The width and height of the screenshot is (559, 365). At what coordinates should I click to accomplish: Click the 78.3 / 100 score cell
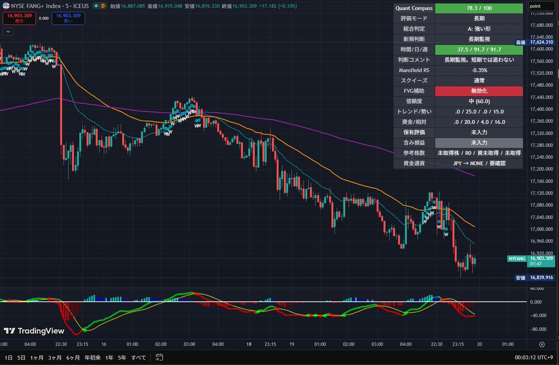pos(479,8)
